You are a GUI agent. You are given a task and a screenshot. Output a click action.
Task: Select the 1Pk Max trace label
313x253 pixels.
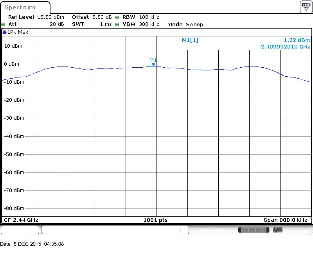18,32
